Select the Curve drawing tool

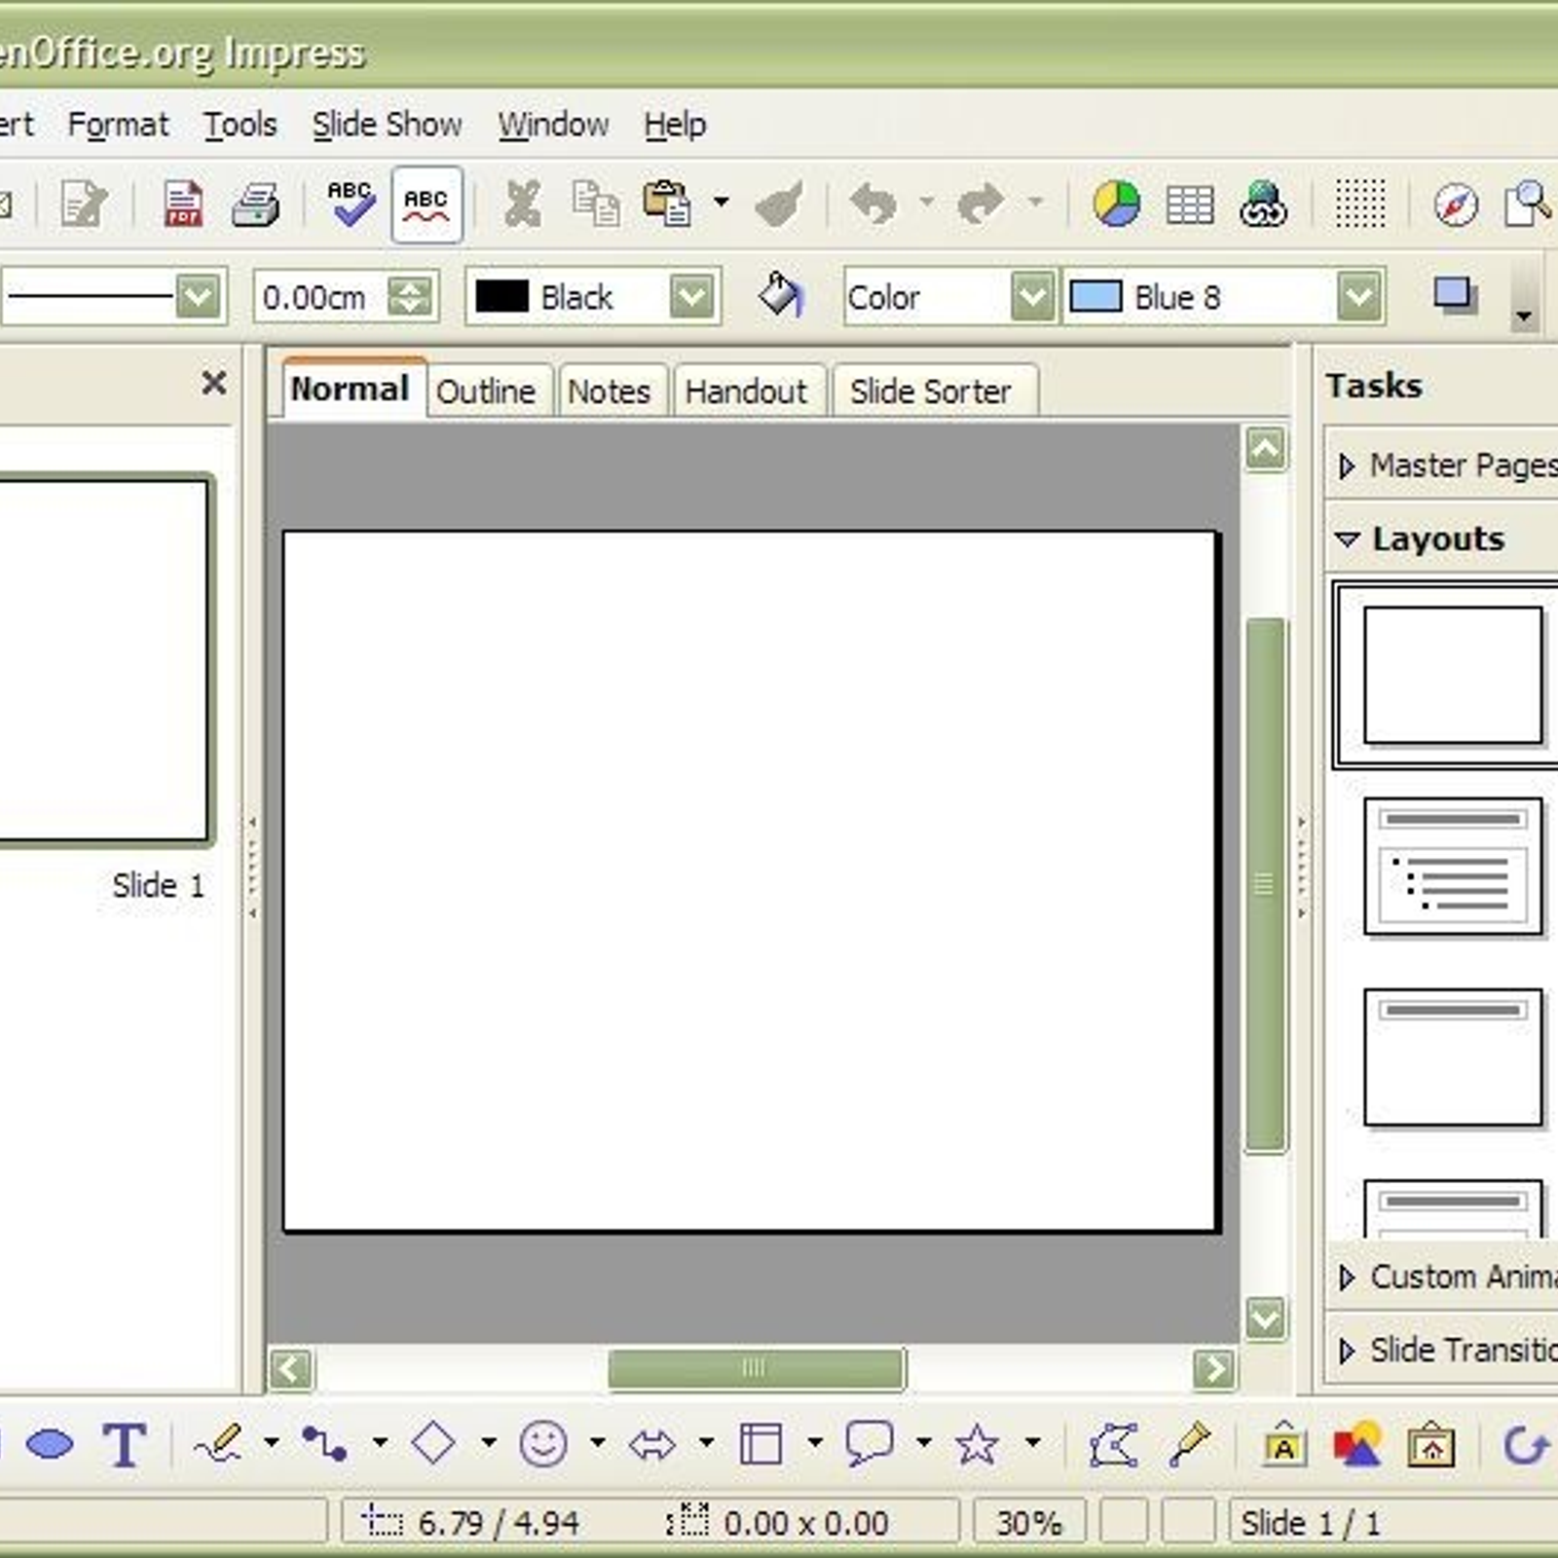[218, 1443]
